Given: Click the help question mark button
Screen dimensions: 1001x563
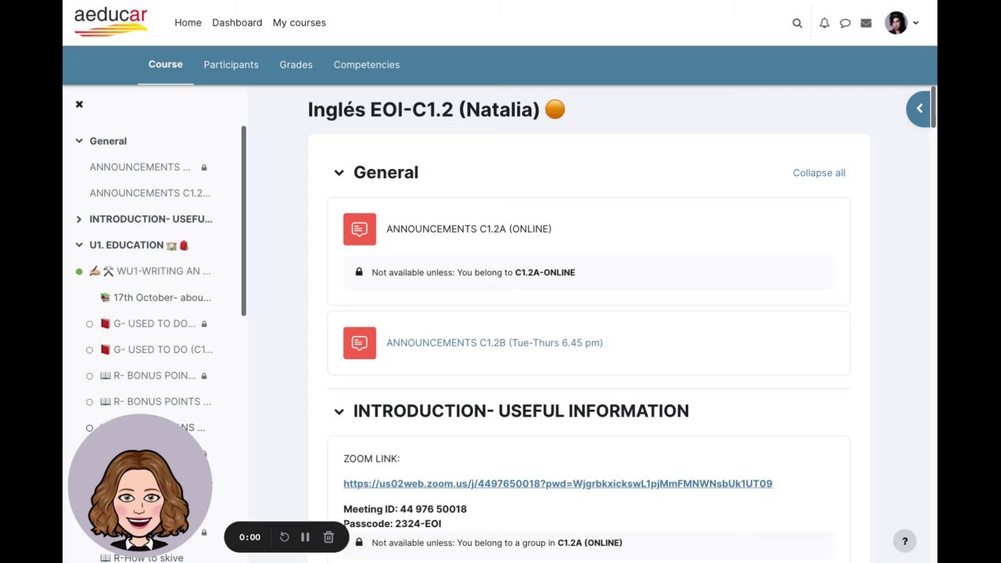Looking at the screenshot, I should pos(905,540).
